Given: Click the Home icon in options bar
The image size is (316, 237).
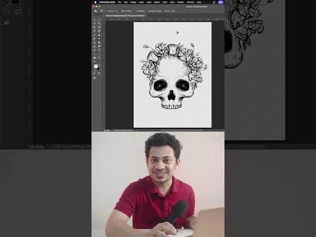Looking at the screenshot, I should [95, 11].
